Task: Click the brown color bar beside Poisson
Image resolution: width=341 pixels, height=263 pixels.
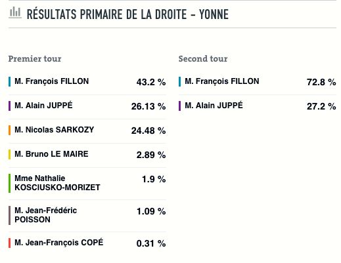Action: point(9,215)
